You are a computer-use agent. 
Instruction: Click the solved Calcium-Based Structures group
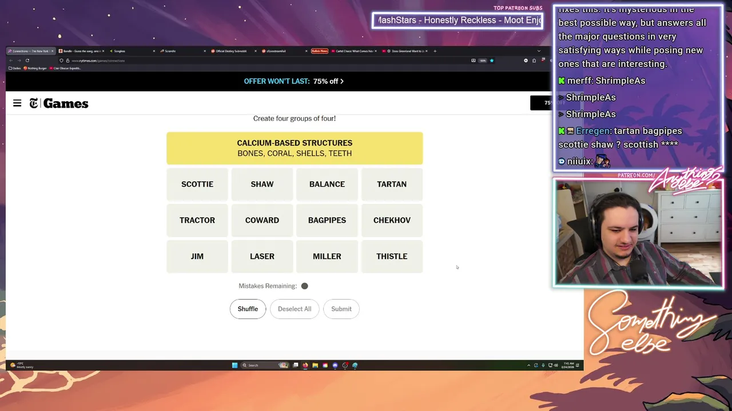(x=295, y=148)
